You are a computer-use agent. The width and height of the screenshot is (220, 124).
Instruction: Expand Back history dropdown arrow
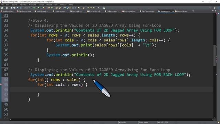pyautogui.click(x=96, y=8)
